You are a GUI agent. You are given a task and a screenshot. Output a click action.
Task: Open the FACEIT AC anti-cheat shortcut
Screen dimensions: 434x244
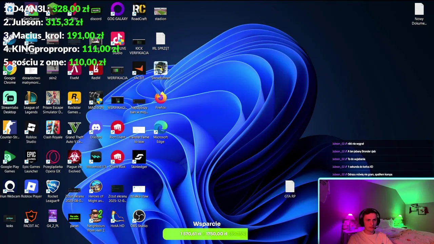click(x=31, y=219)
